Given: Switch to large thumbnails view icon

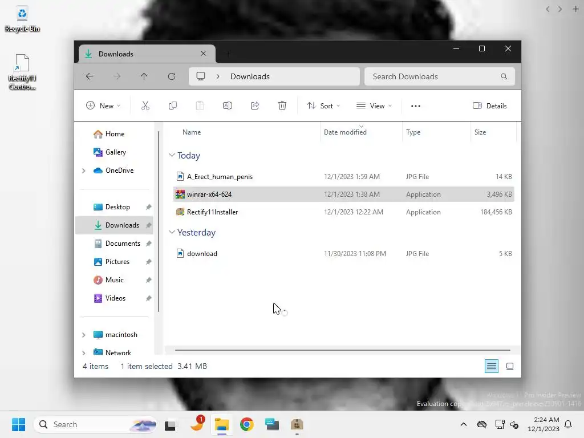Looking at the screenshot, I should (x=510, y=366).
